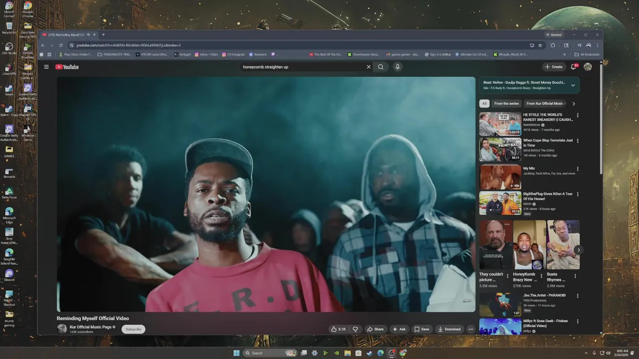Open Steam desktop icon

point(9,90)
